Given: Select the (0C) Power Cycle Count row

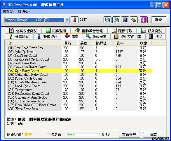Looking at the screenshot, I should [80, 78].
